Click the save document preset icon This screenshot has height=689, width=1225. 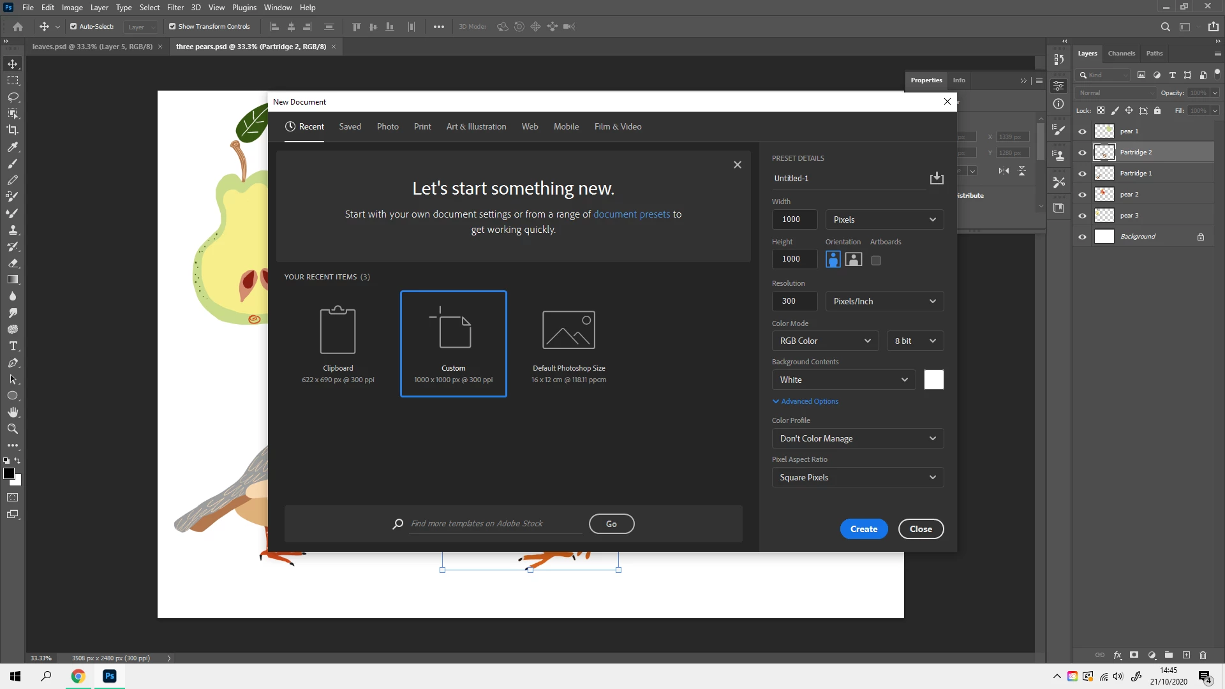(x=936, y=178)
